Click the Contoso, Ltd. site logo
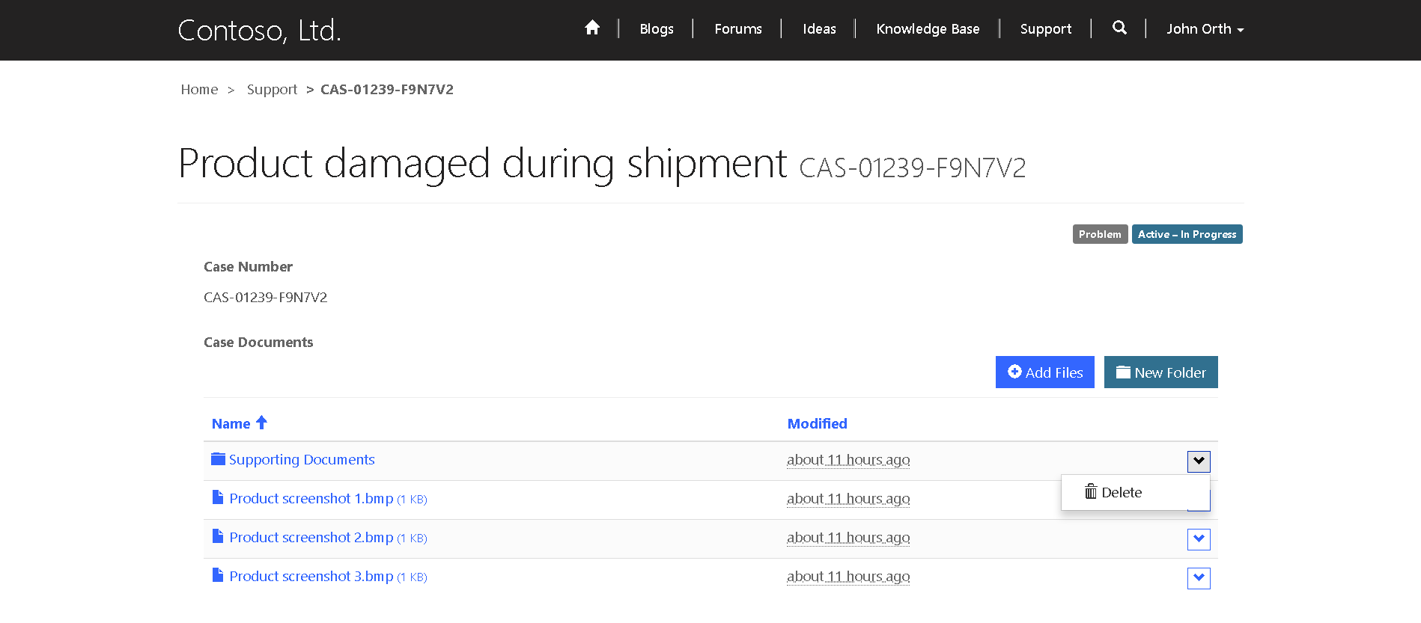This screenshot has height=623, width=1421. click(x=259, y=31)
